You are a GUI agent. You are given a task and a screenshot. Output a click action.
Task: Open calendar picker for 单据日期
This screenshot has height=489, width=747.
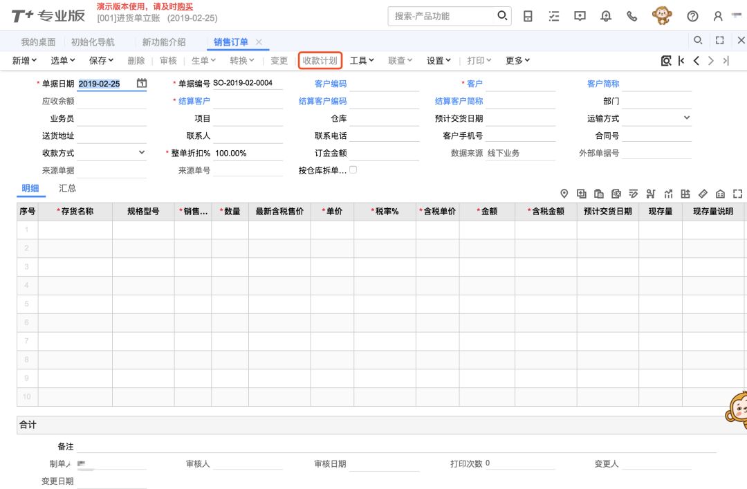click(x=142, y=84)
